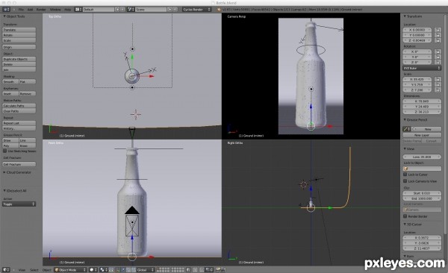Enable the Render Border checkbox
Viewport: 448px width, 273px height.
tap(405, 216)
